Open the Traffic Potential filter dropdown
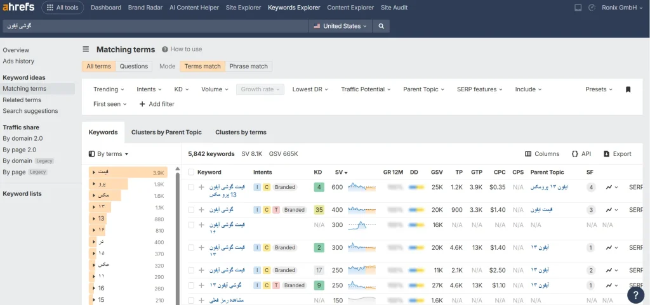This screenshot has width=650, height=305. [365, 89]
